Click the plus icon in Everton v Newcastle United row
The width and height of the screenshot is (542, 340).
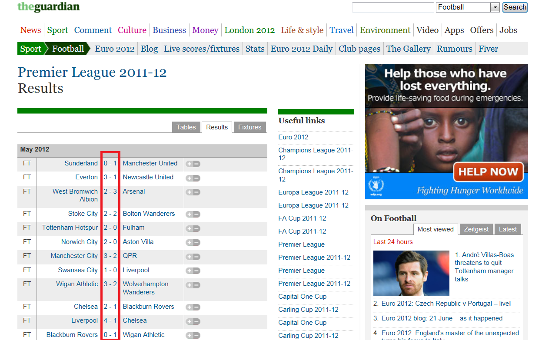189,178
